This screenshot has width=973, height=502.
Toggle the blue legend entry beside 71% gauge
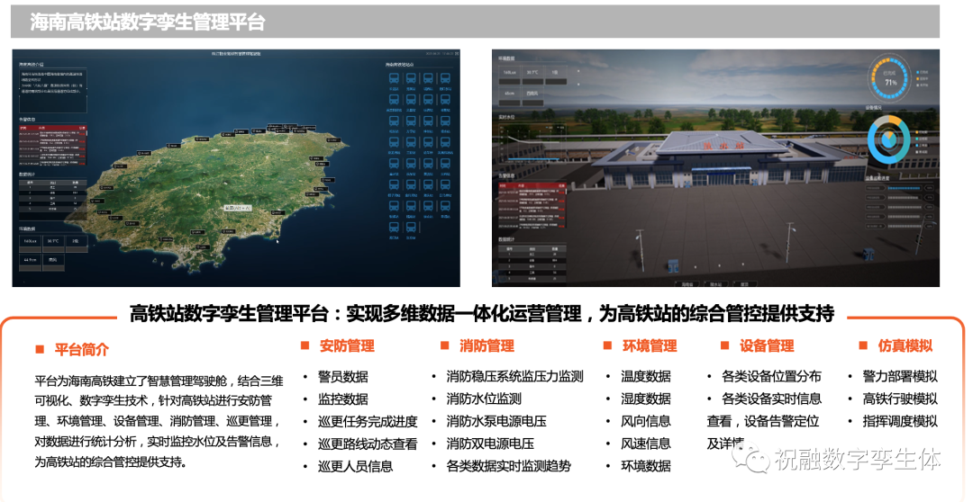point(917,72)
